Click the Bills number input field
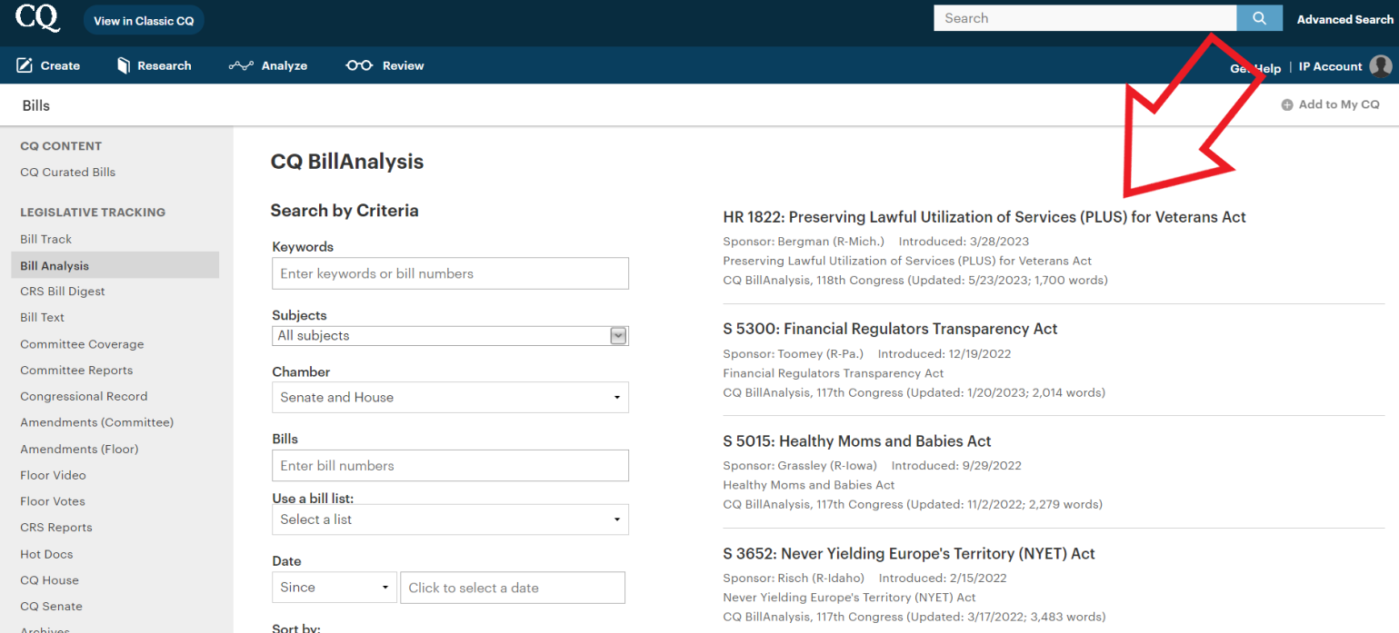Screen dimensions: 1399x633 point(450,465)
